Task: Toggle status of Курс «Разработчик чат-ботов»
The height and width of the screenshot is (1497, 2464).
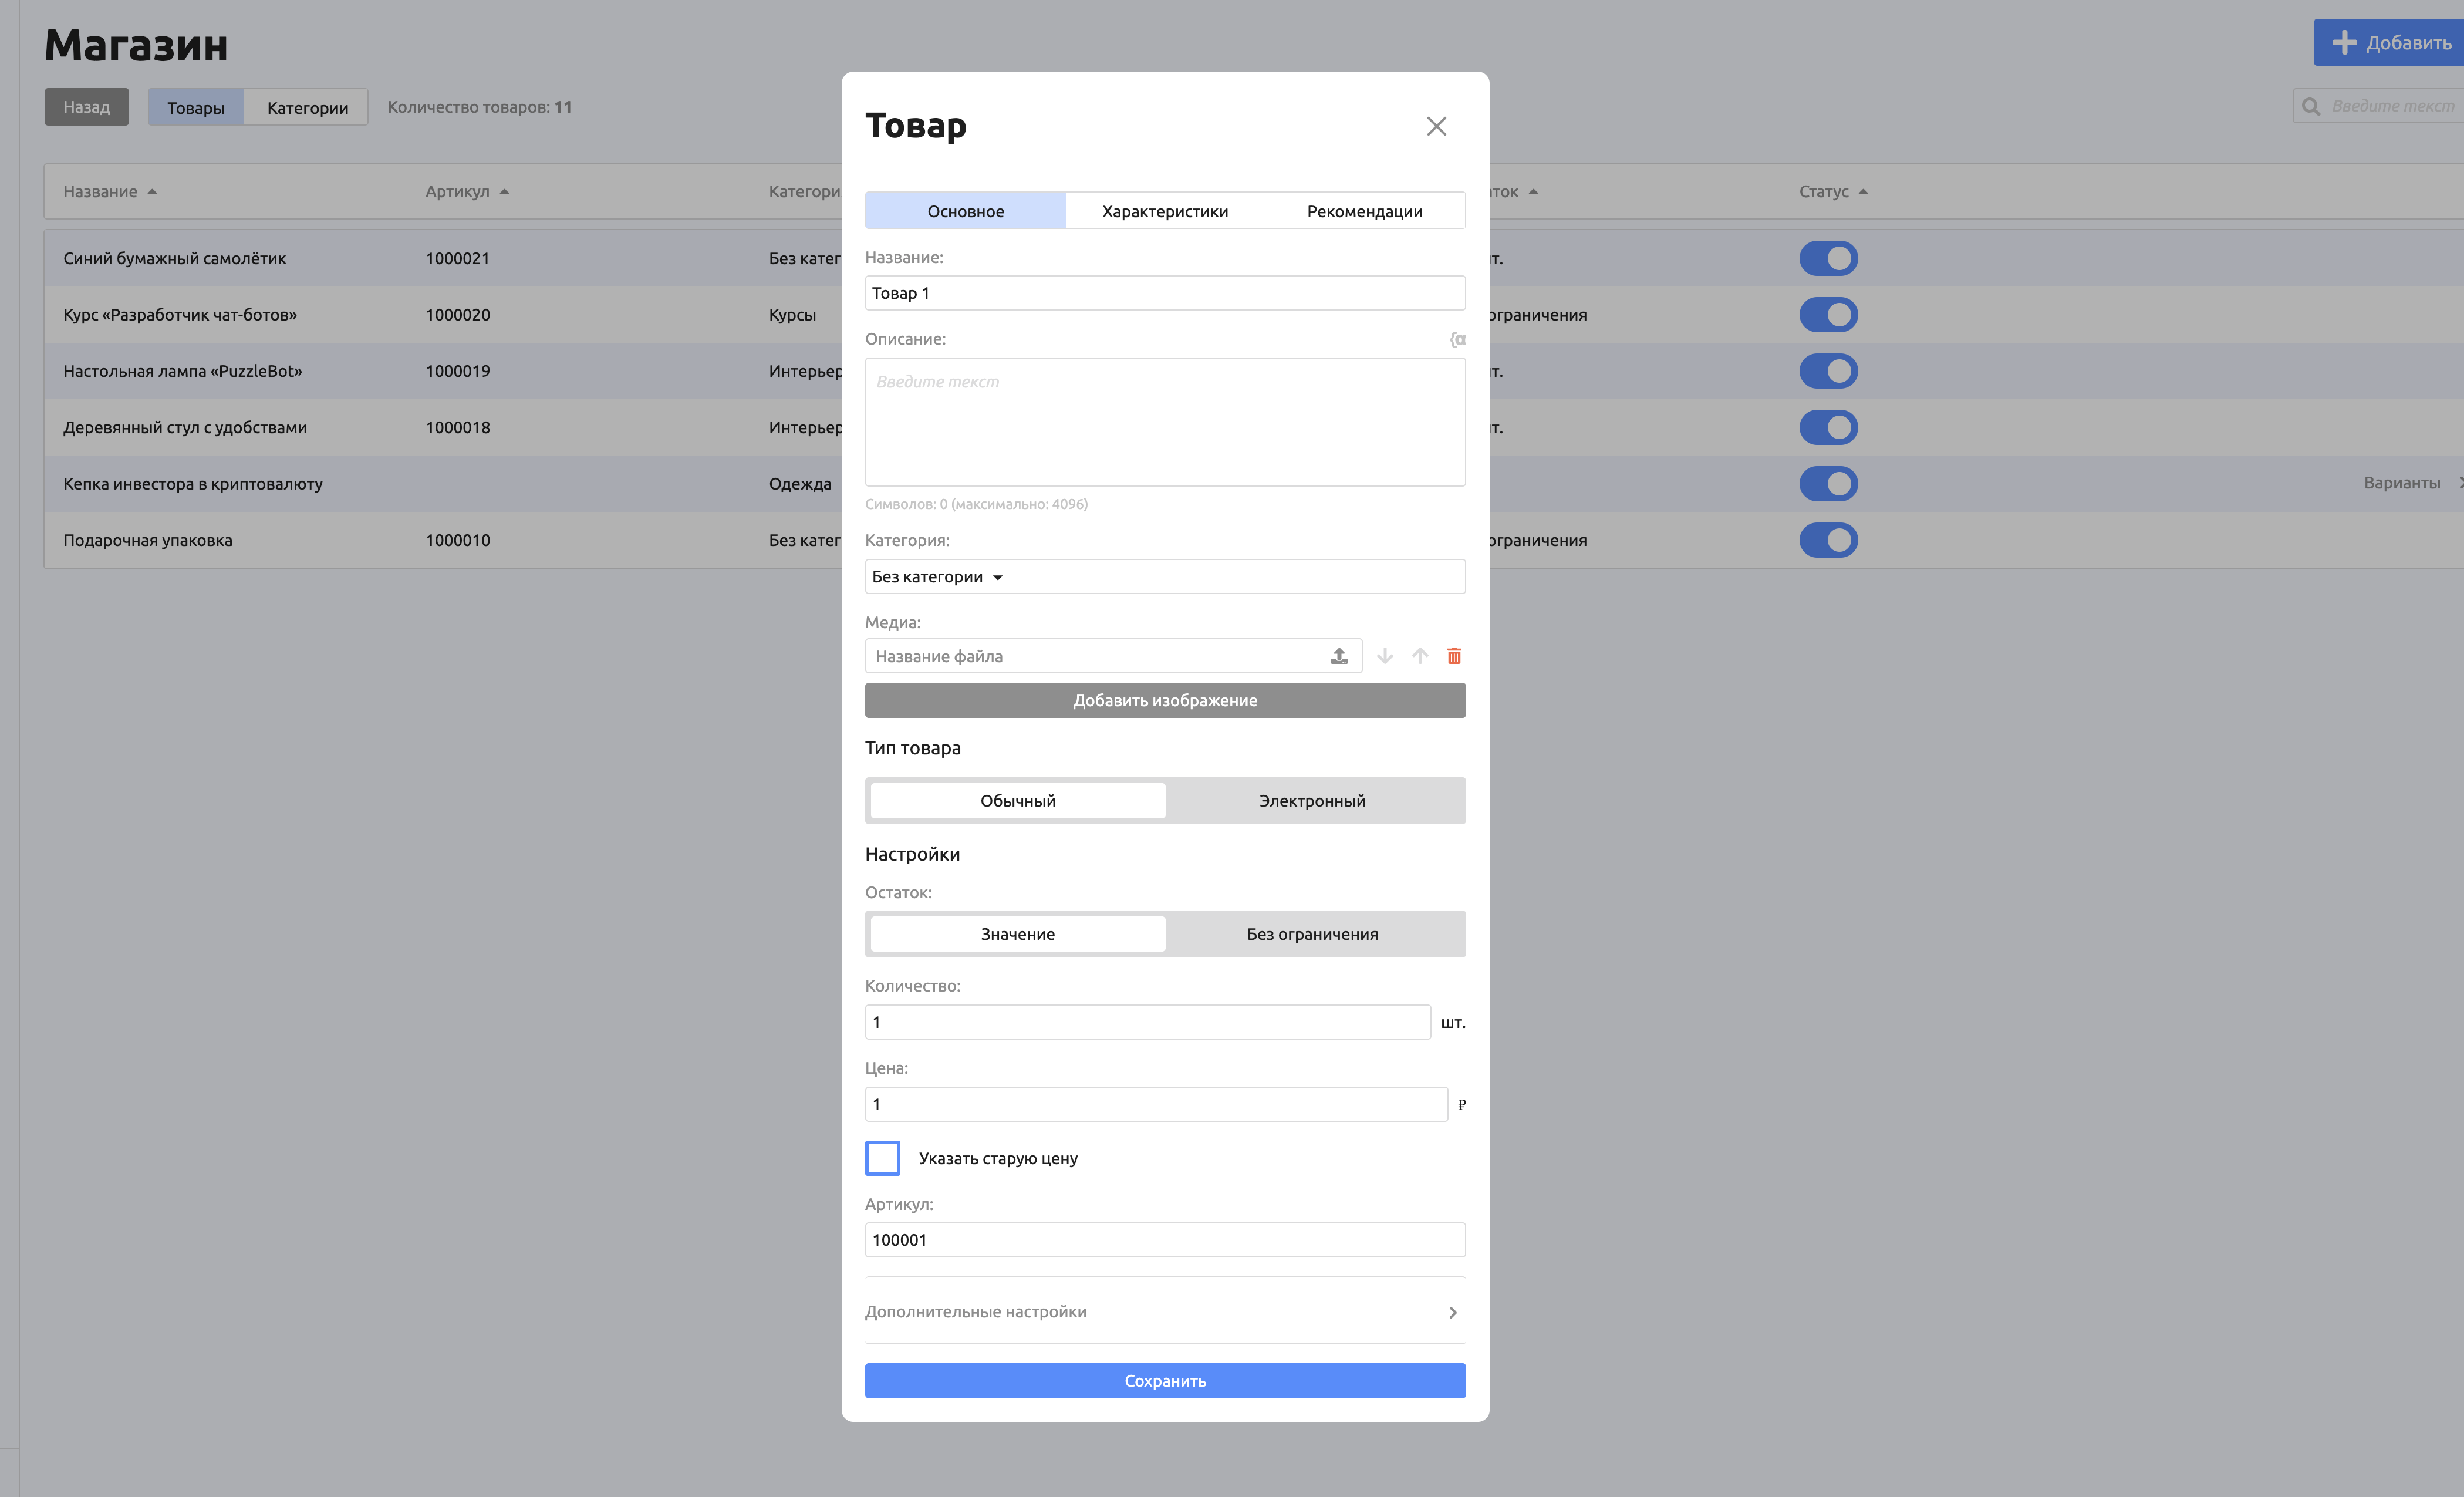Action: point(1828,315)
